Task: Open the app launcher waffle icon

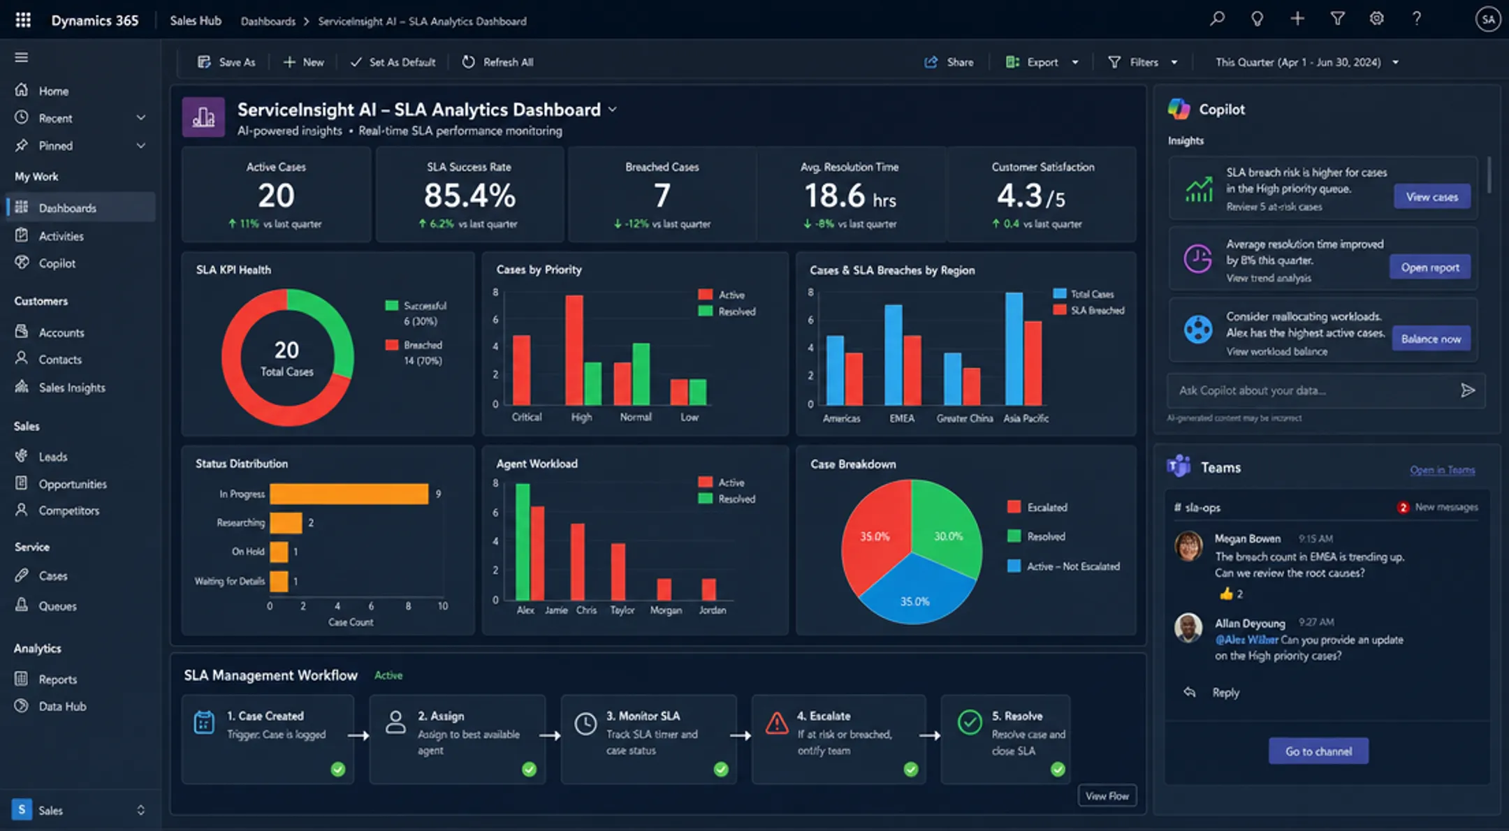Action: click(23, 20)
